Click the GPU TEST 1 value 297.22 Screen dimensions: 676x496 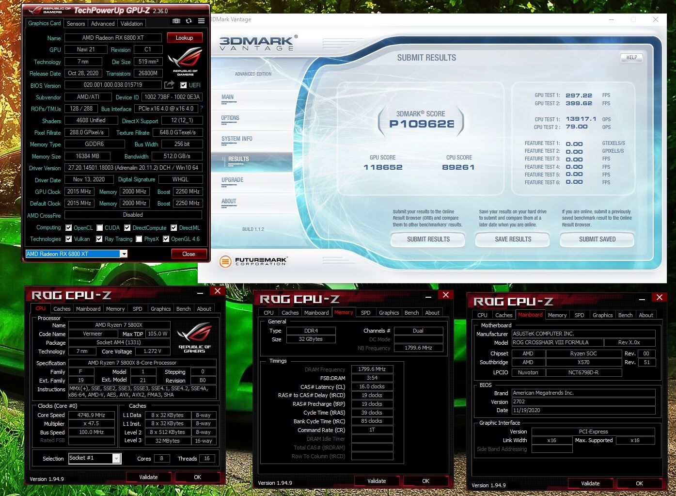(579, 96)
